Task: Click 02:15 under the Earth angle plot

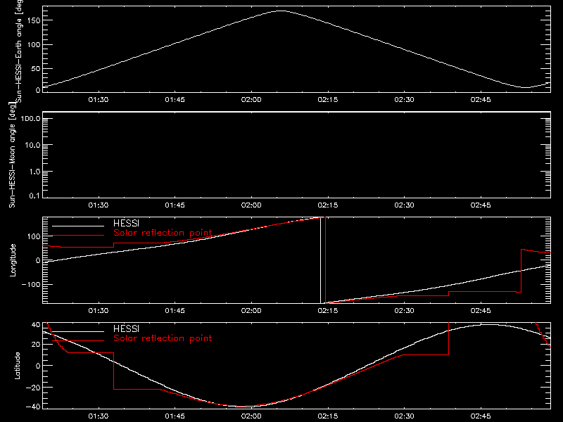Action: pos(328,100)
